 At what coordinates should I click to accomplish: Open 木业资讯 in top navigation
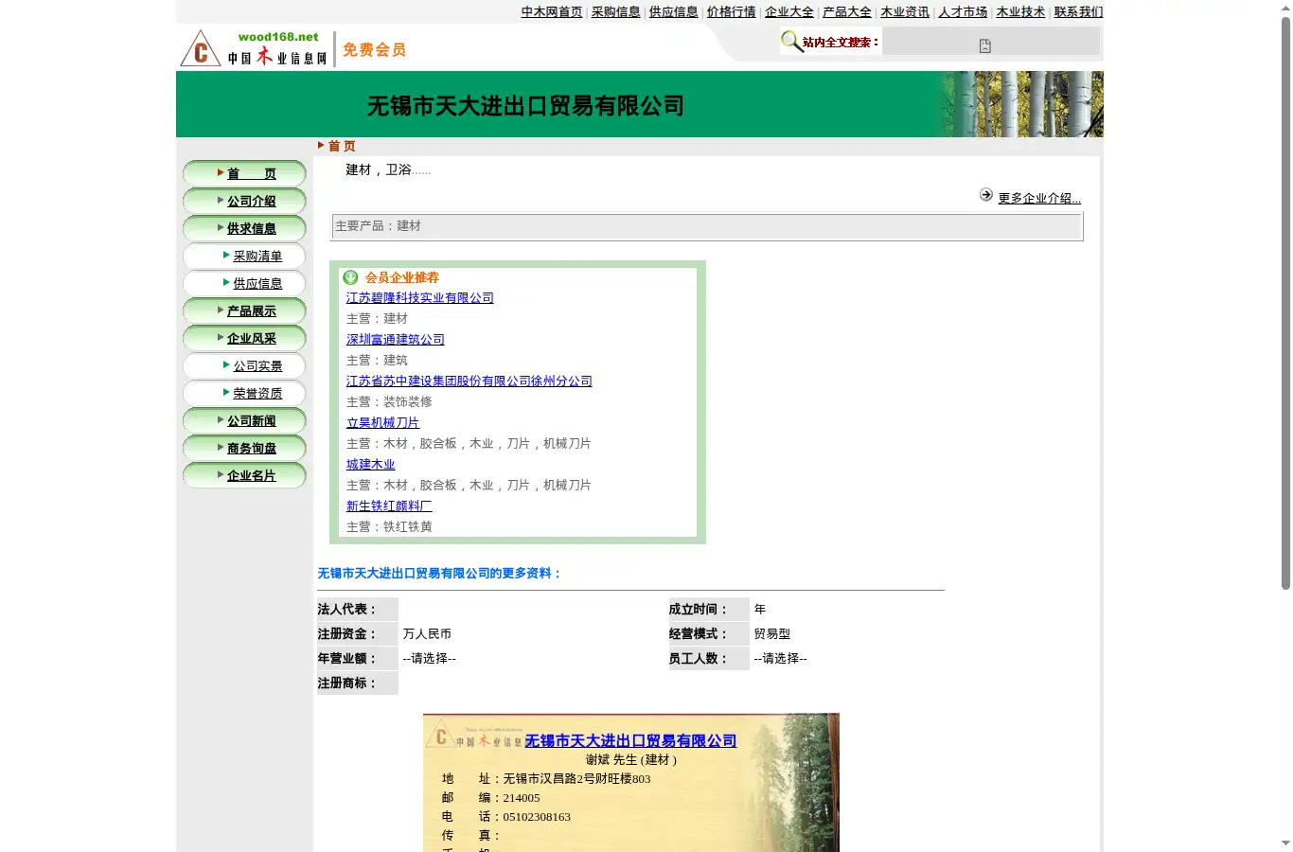pos(905,12)
